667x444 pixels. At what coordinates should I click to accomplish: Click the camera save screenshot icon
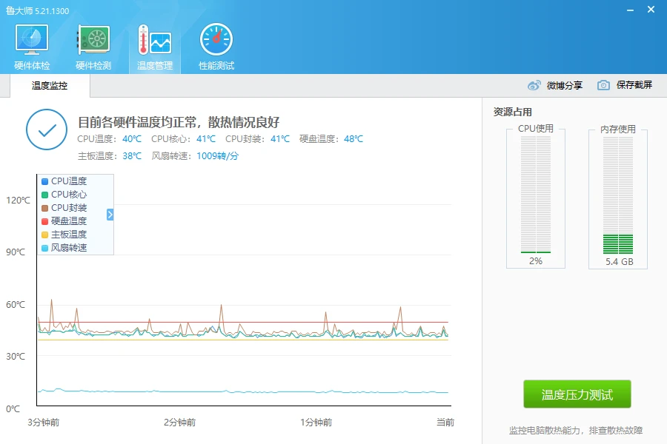pos(603,85)
